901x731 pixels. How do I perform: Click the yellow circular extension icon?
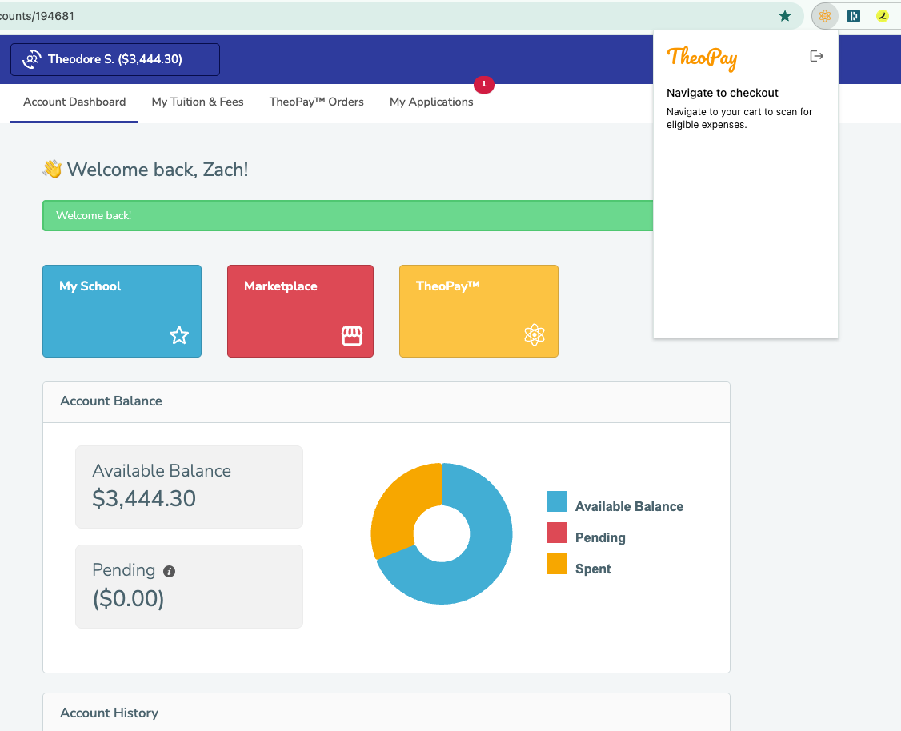(882, 16)
